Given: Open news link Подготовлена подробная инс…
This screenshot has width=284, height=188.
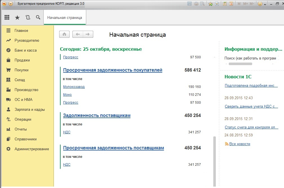Looking at the screenshot, I should (251, 85).
